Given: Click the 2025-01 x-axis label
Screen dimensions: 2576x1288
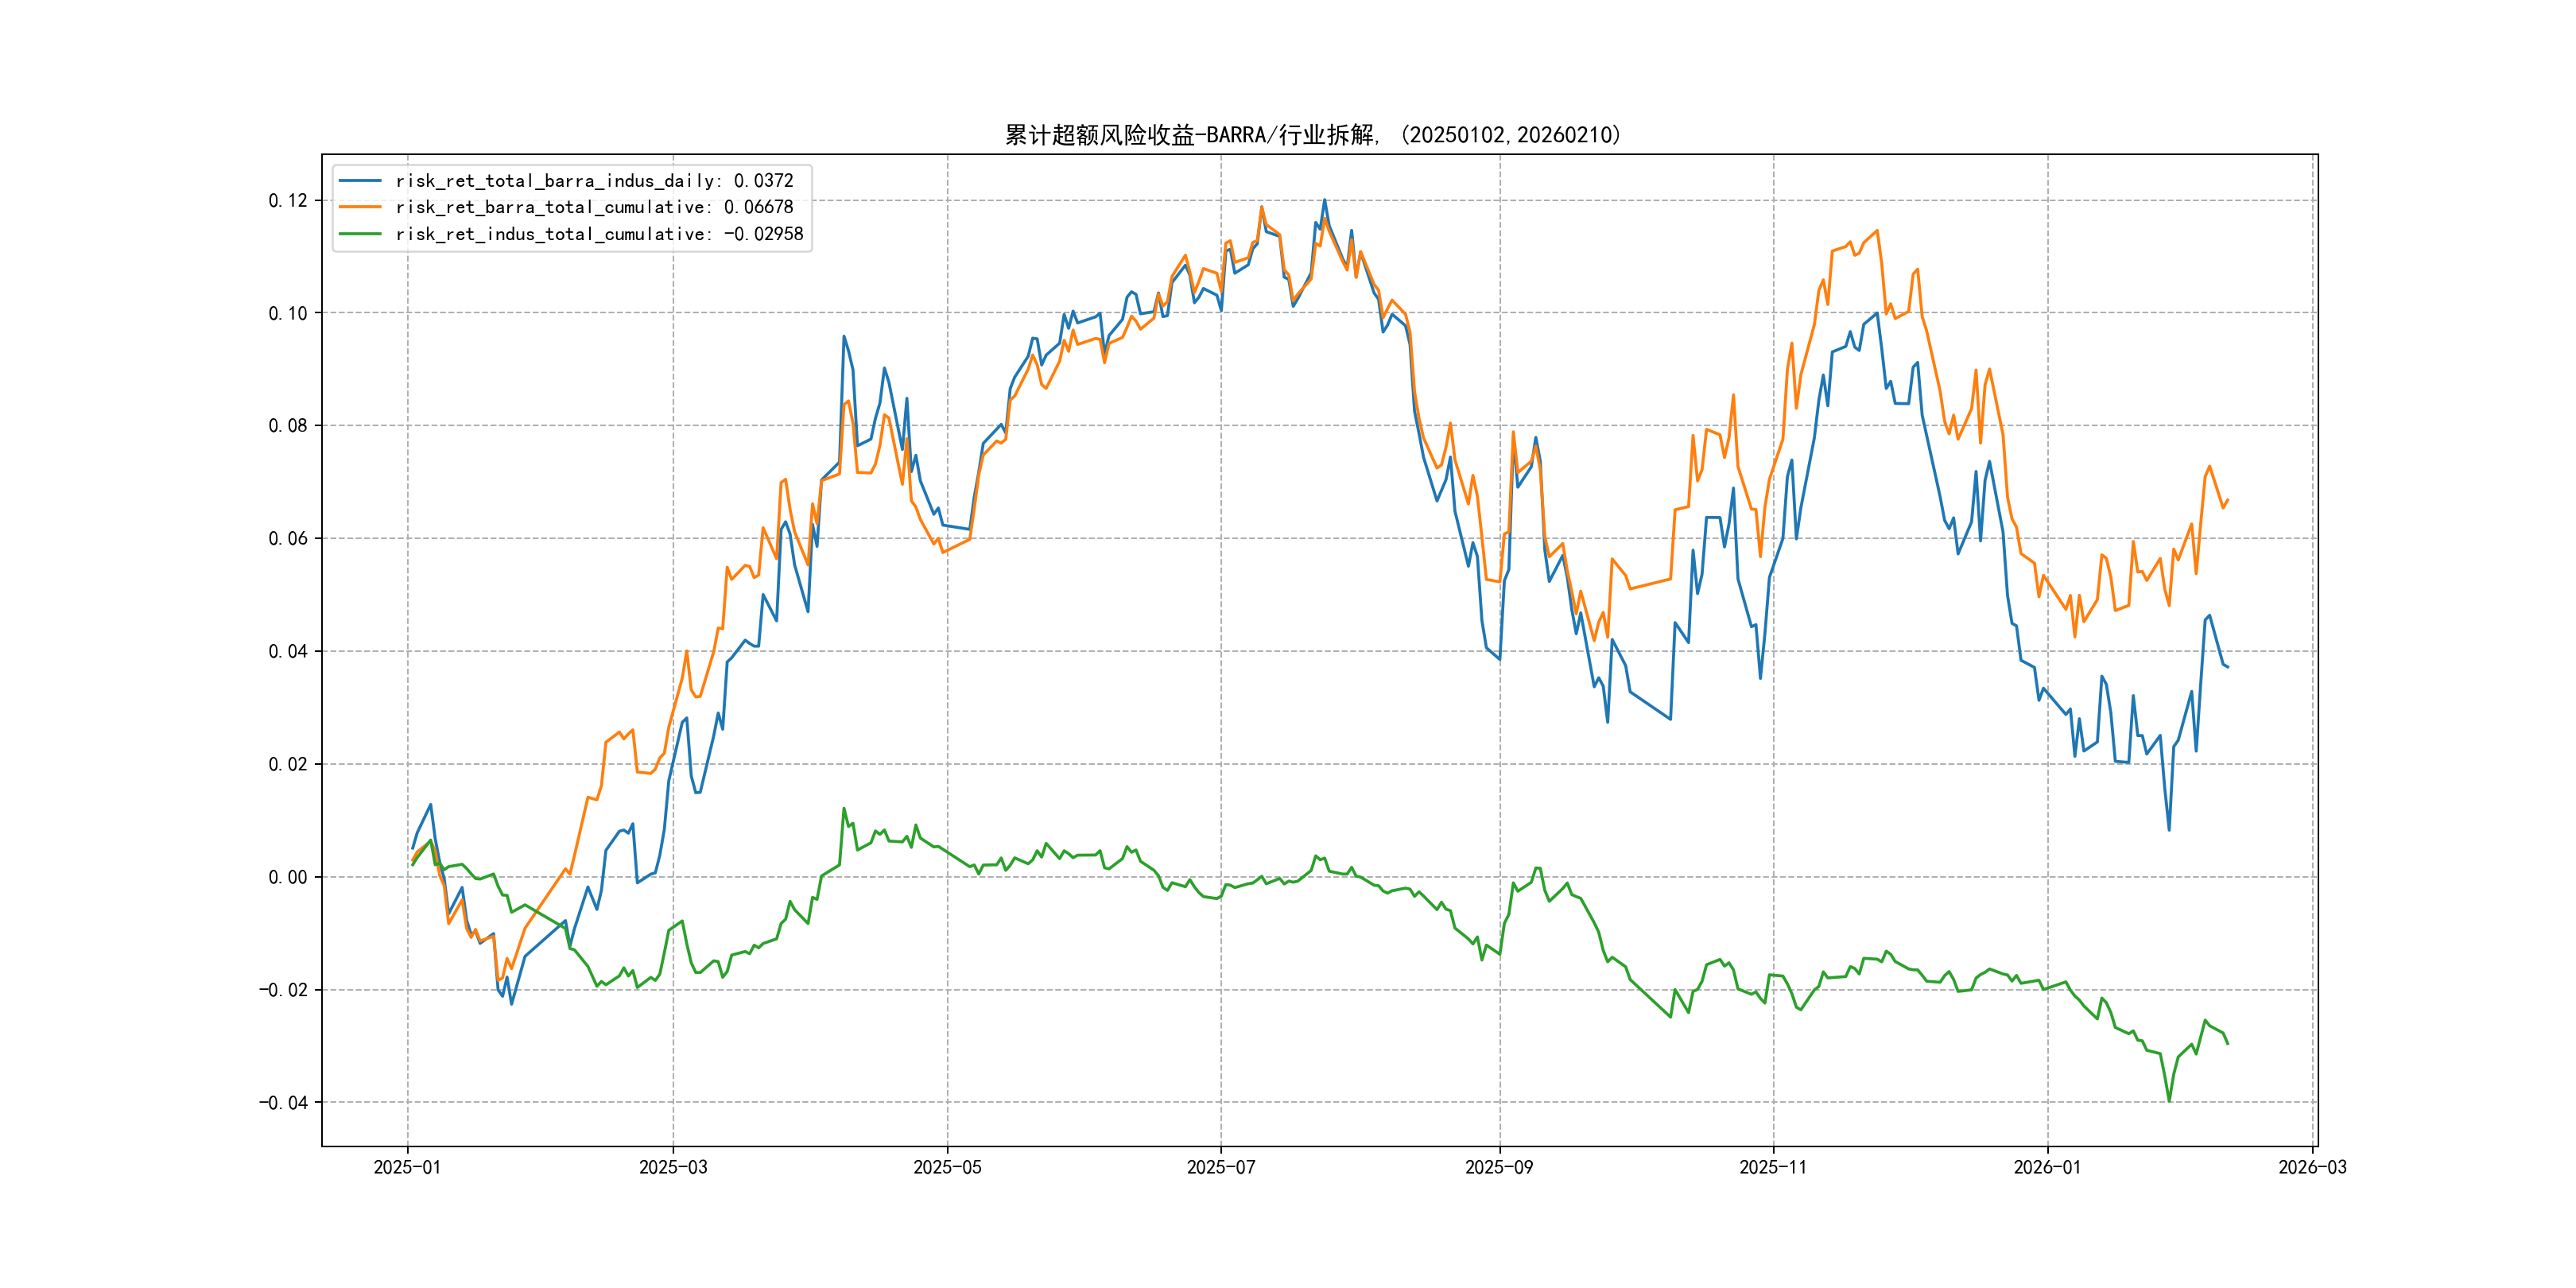Looking at the screenshot, I should (x=407, y=1167).
